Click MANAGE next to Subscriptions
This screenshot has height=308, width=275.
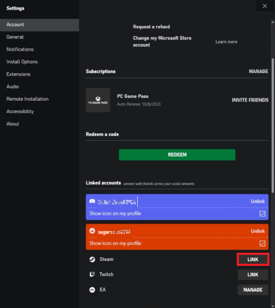coord(258,71)
